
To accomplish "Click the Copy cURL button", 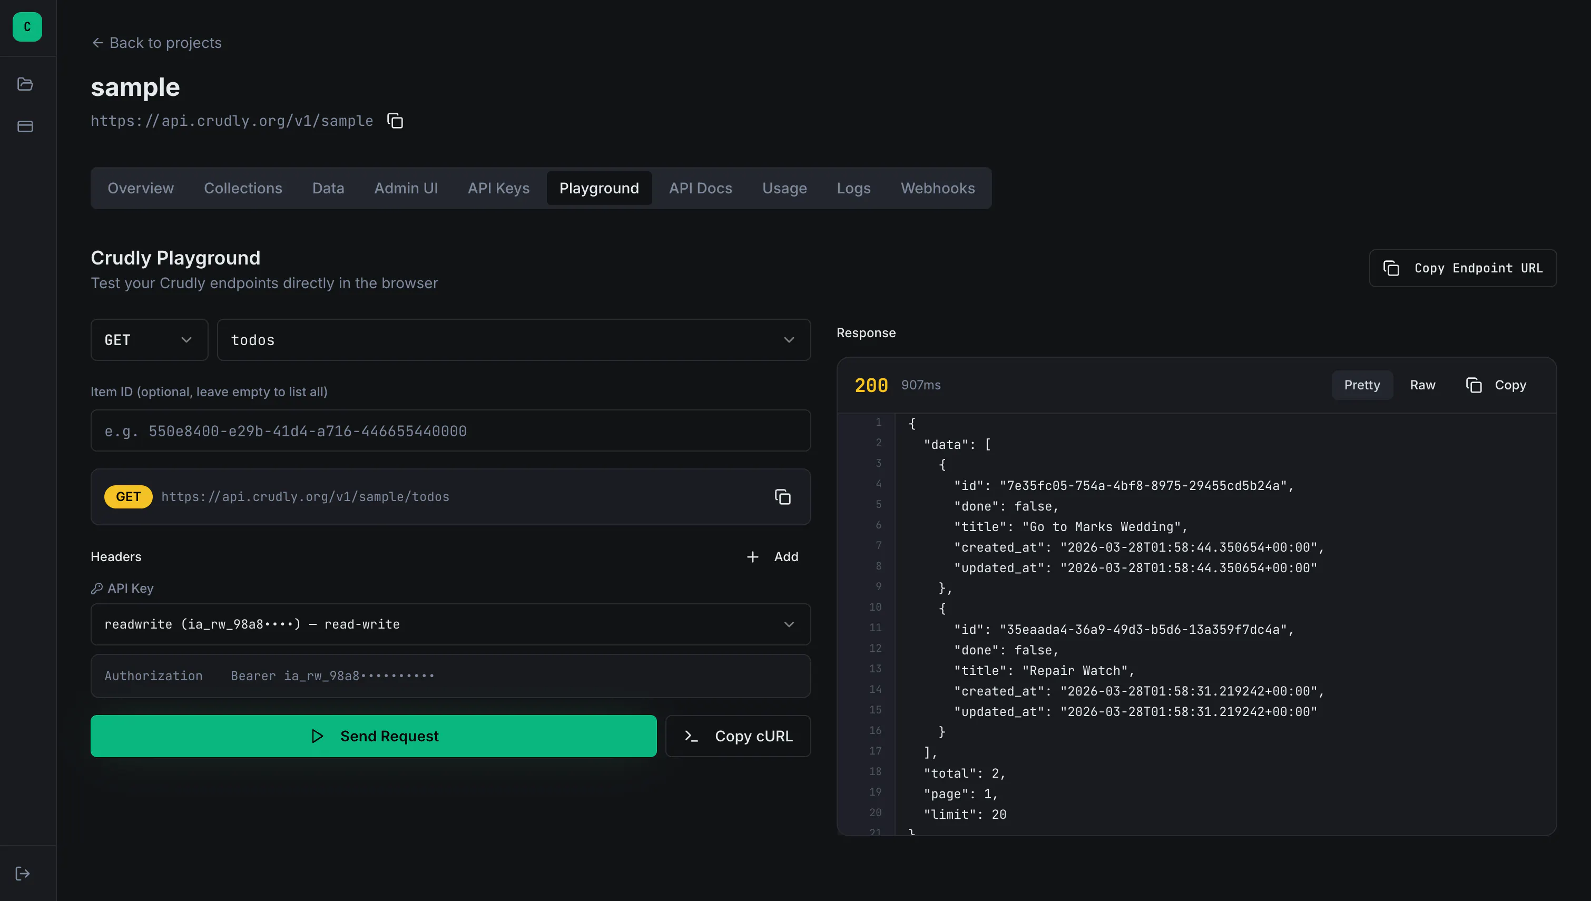I will [x=738, y=737].
